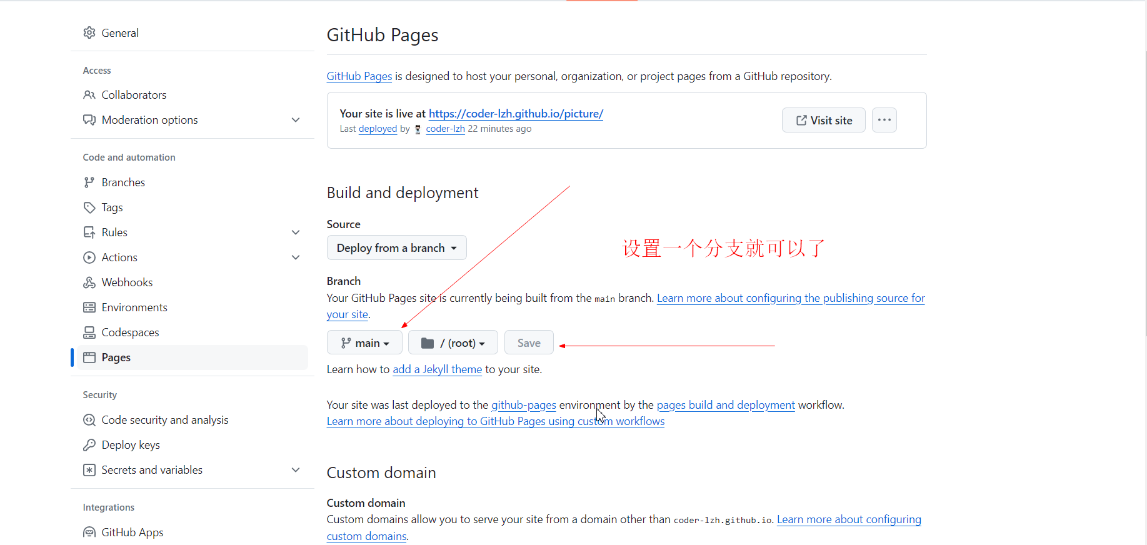
Task: Click the Collaborators people icon
Action: tap(89, 95)
